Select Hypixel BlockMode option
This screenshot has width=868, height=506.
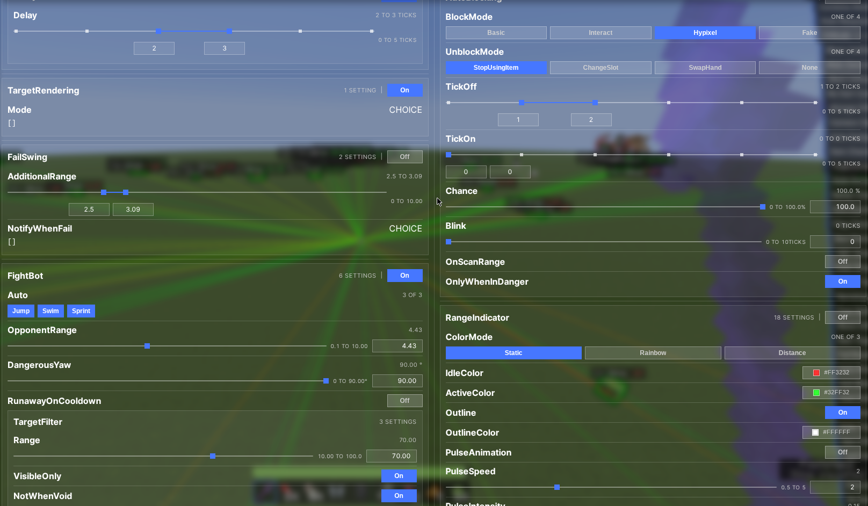(x=705, y=33)
